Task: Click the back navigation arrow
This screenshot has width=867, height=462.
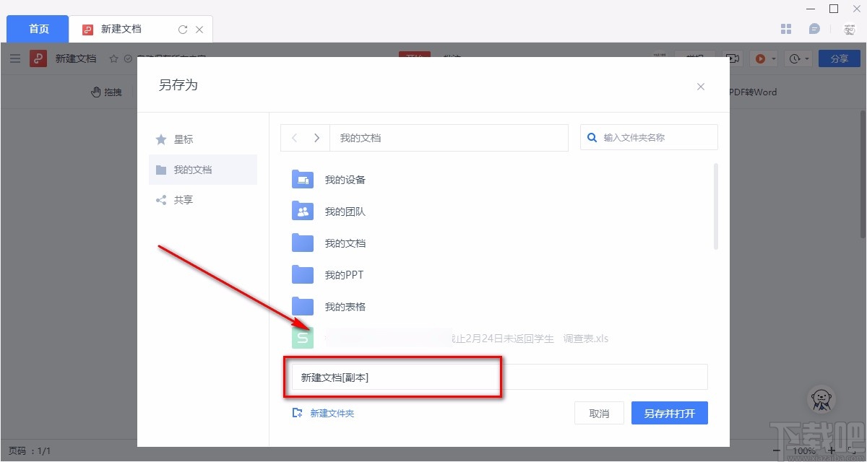Action: 294,138
